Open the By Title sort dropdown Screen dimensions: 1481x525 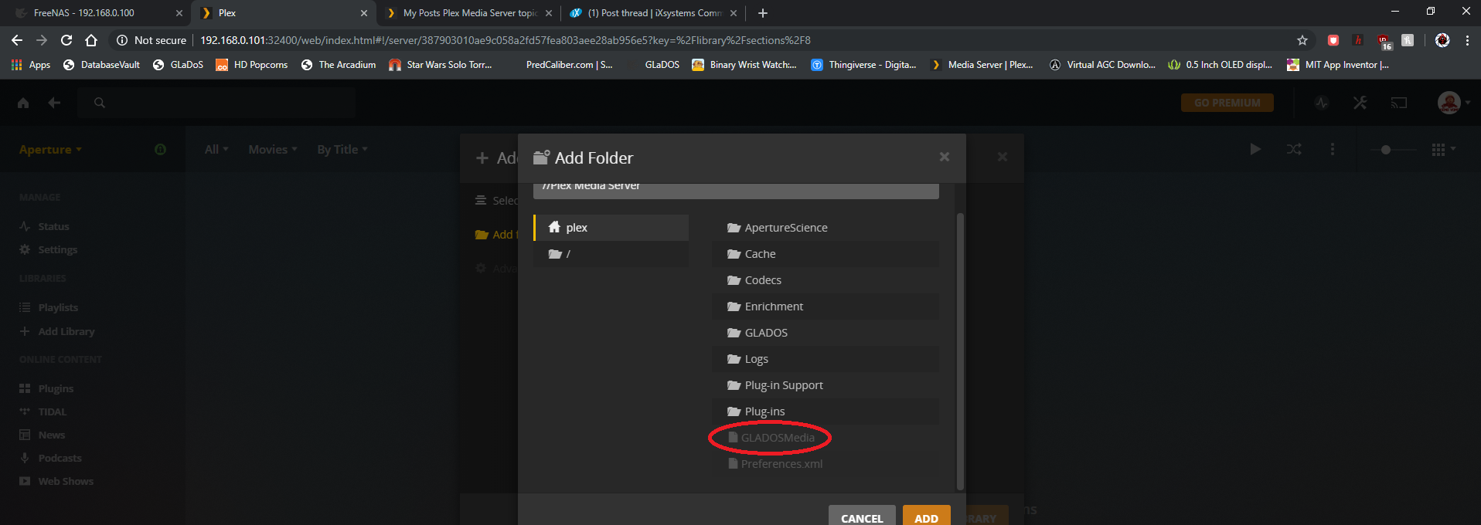[x=342, y=150]
